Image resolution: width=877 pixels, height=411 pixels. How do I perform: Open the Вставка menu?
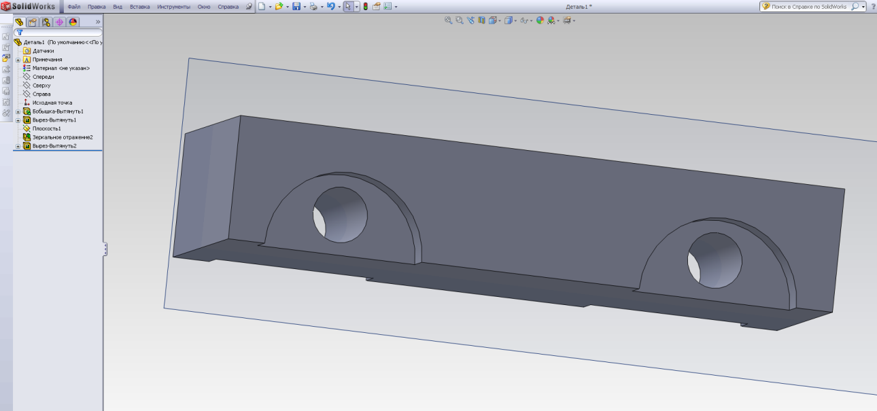pos(140,6)
